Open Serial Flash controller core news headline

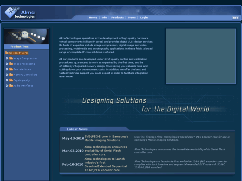106,151
